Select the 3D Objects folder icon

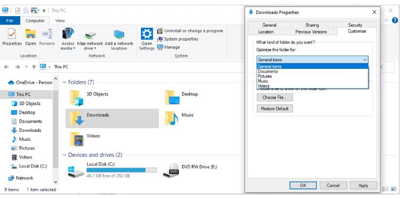coord(76,98)
